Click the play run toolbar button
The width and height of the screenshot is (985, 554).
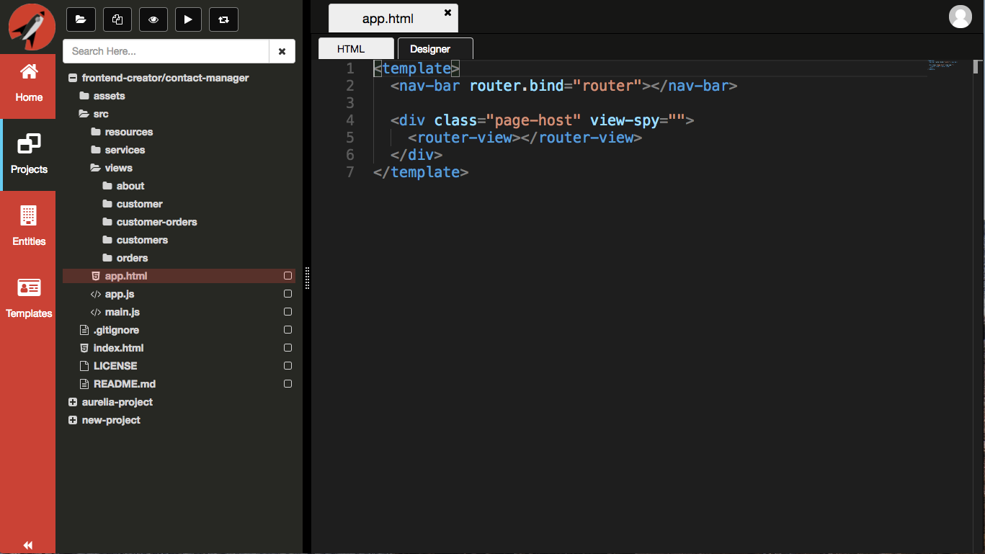[x=188, y=19]
